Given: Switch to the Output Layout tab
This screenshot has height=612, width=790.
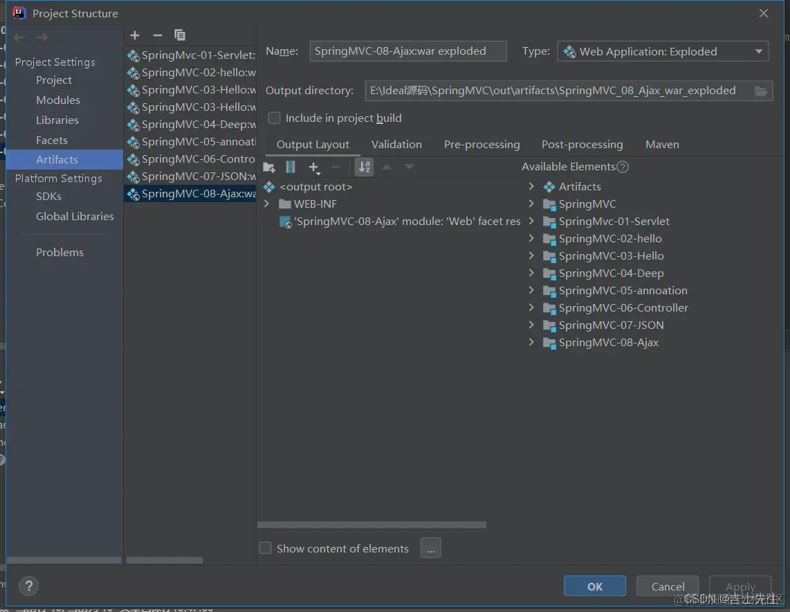Looking at the screenshot, I should [313, 145].
